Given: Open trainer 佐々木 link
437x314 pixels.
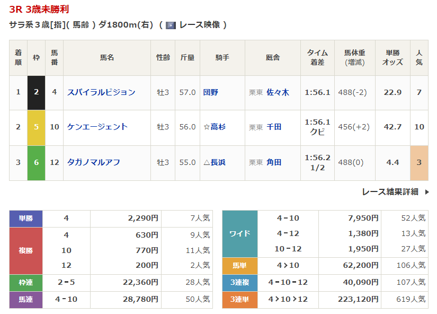Looking at the screenshot, I should tap(278, 92).
